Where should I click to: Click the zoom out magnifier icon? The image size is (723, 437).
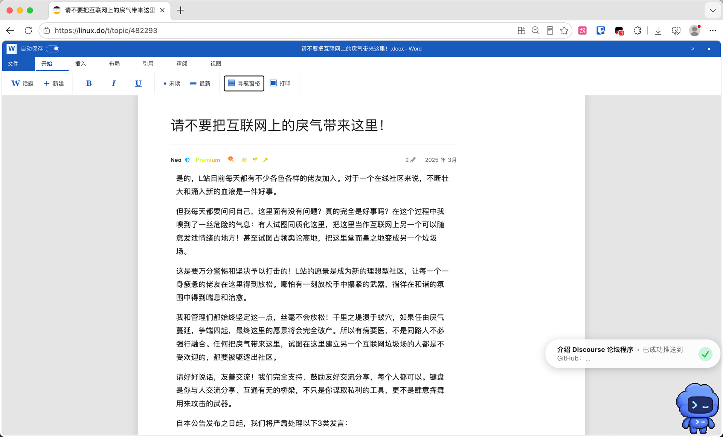pyautogui.click(x=535, y=31)
